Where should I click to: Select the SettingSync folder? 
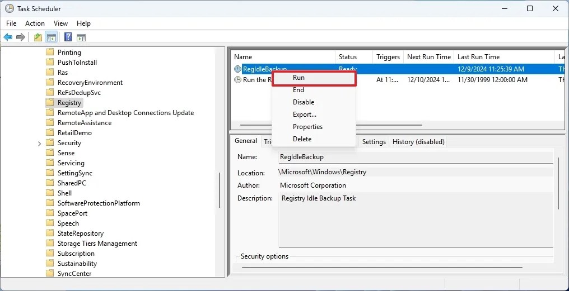[74, 173]
